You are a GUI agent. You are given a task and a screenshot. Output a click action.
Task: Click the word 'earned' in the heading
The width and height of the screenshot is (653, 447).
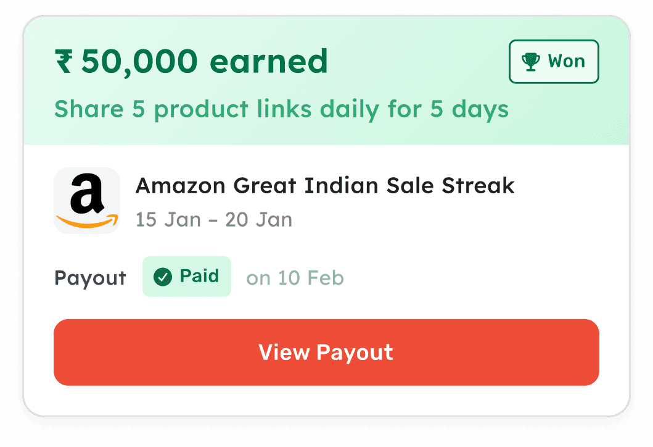269,61
